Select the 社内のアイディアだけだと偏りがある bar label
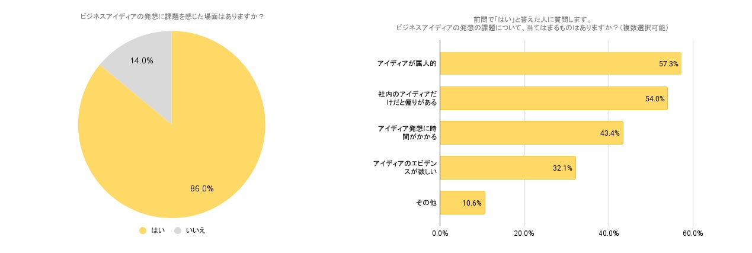 407,98
